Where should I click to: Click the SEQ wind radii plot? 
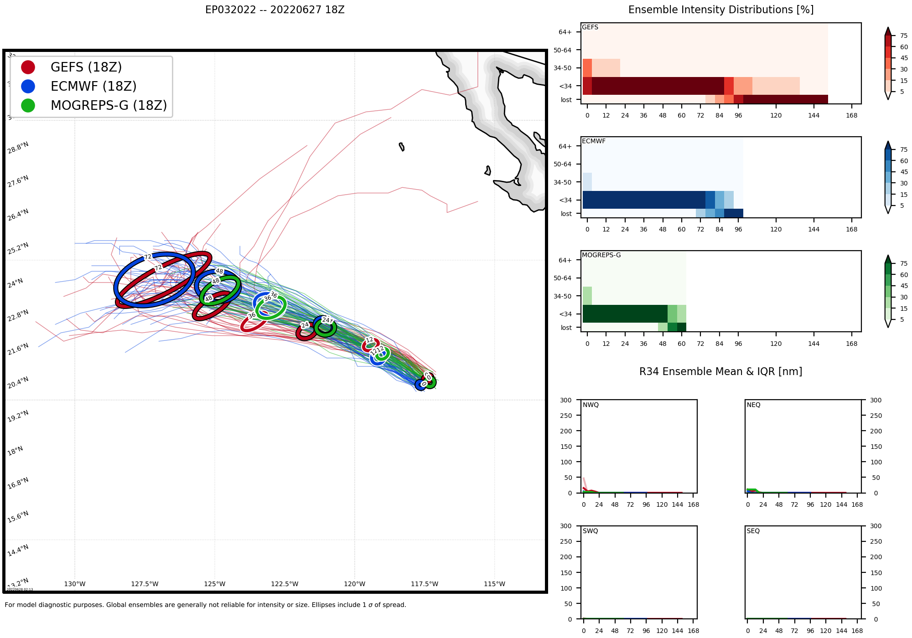point(803,572)
